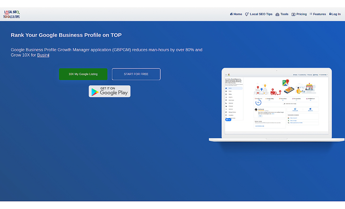345x209 pixels.
Task: Click the house icon beside Home
Action: coord(231,14)
